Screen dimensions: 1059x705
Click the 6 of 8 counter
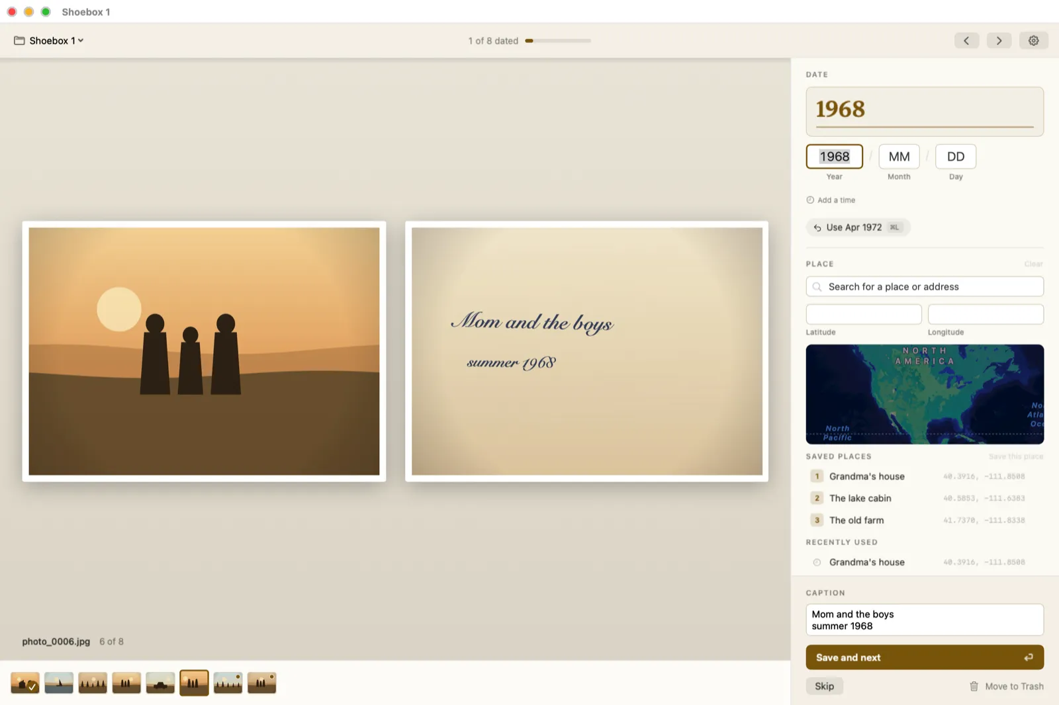[x=112, y=642]
